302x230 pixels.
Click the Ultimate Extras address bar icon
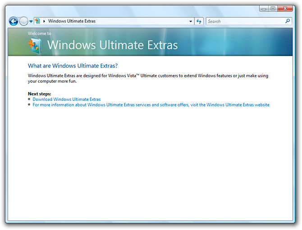click(x=37, y=21)
